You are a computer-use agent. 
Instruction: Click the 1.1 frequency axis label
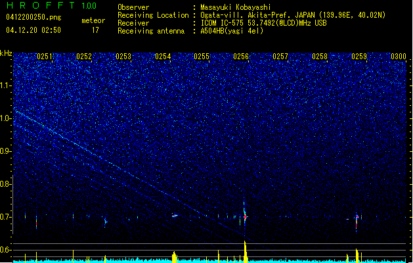point(5,85)
